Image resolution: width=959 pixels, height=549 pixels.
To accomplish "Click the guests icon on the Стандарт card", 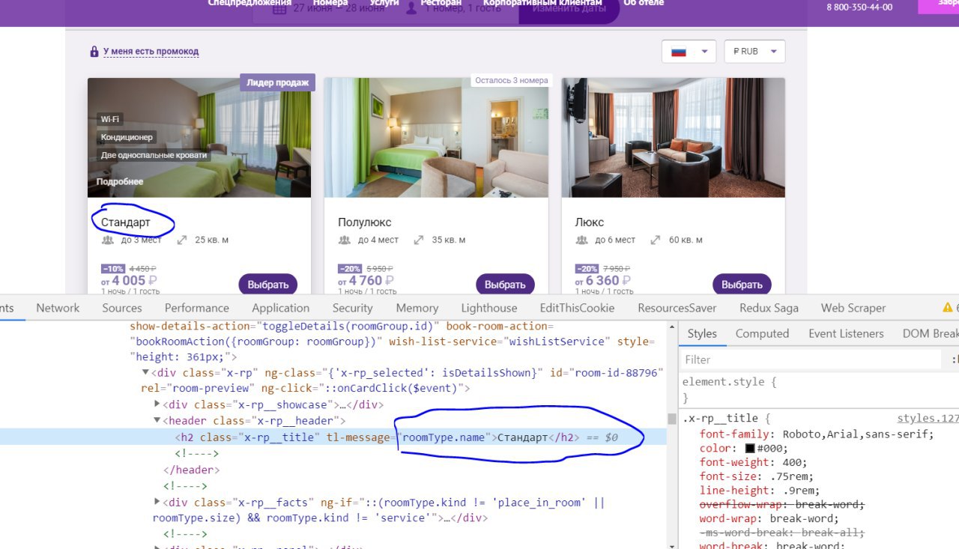I will pos(107,240).
